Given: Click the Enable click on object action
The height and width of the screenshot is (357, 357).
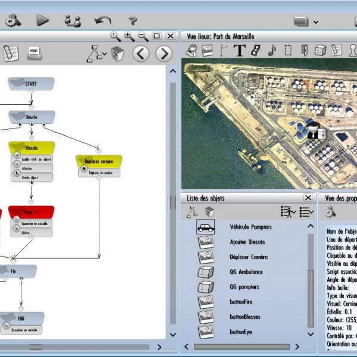Looking at the screenshot, I should 32,159.
